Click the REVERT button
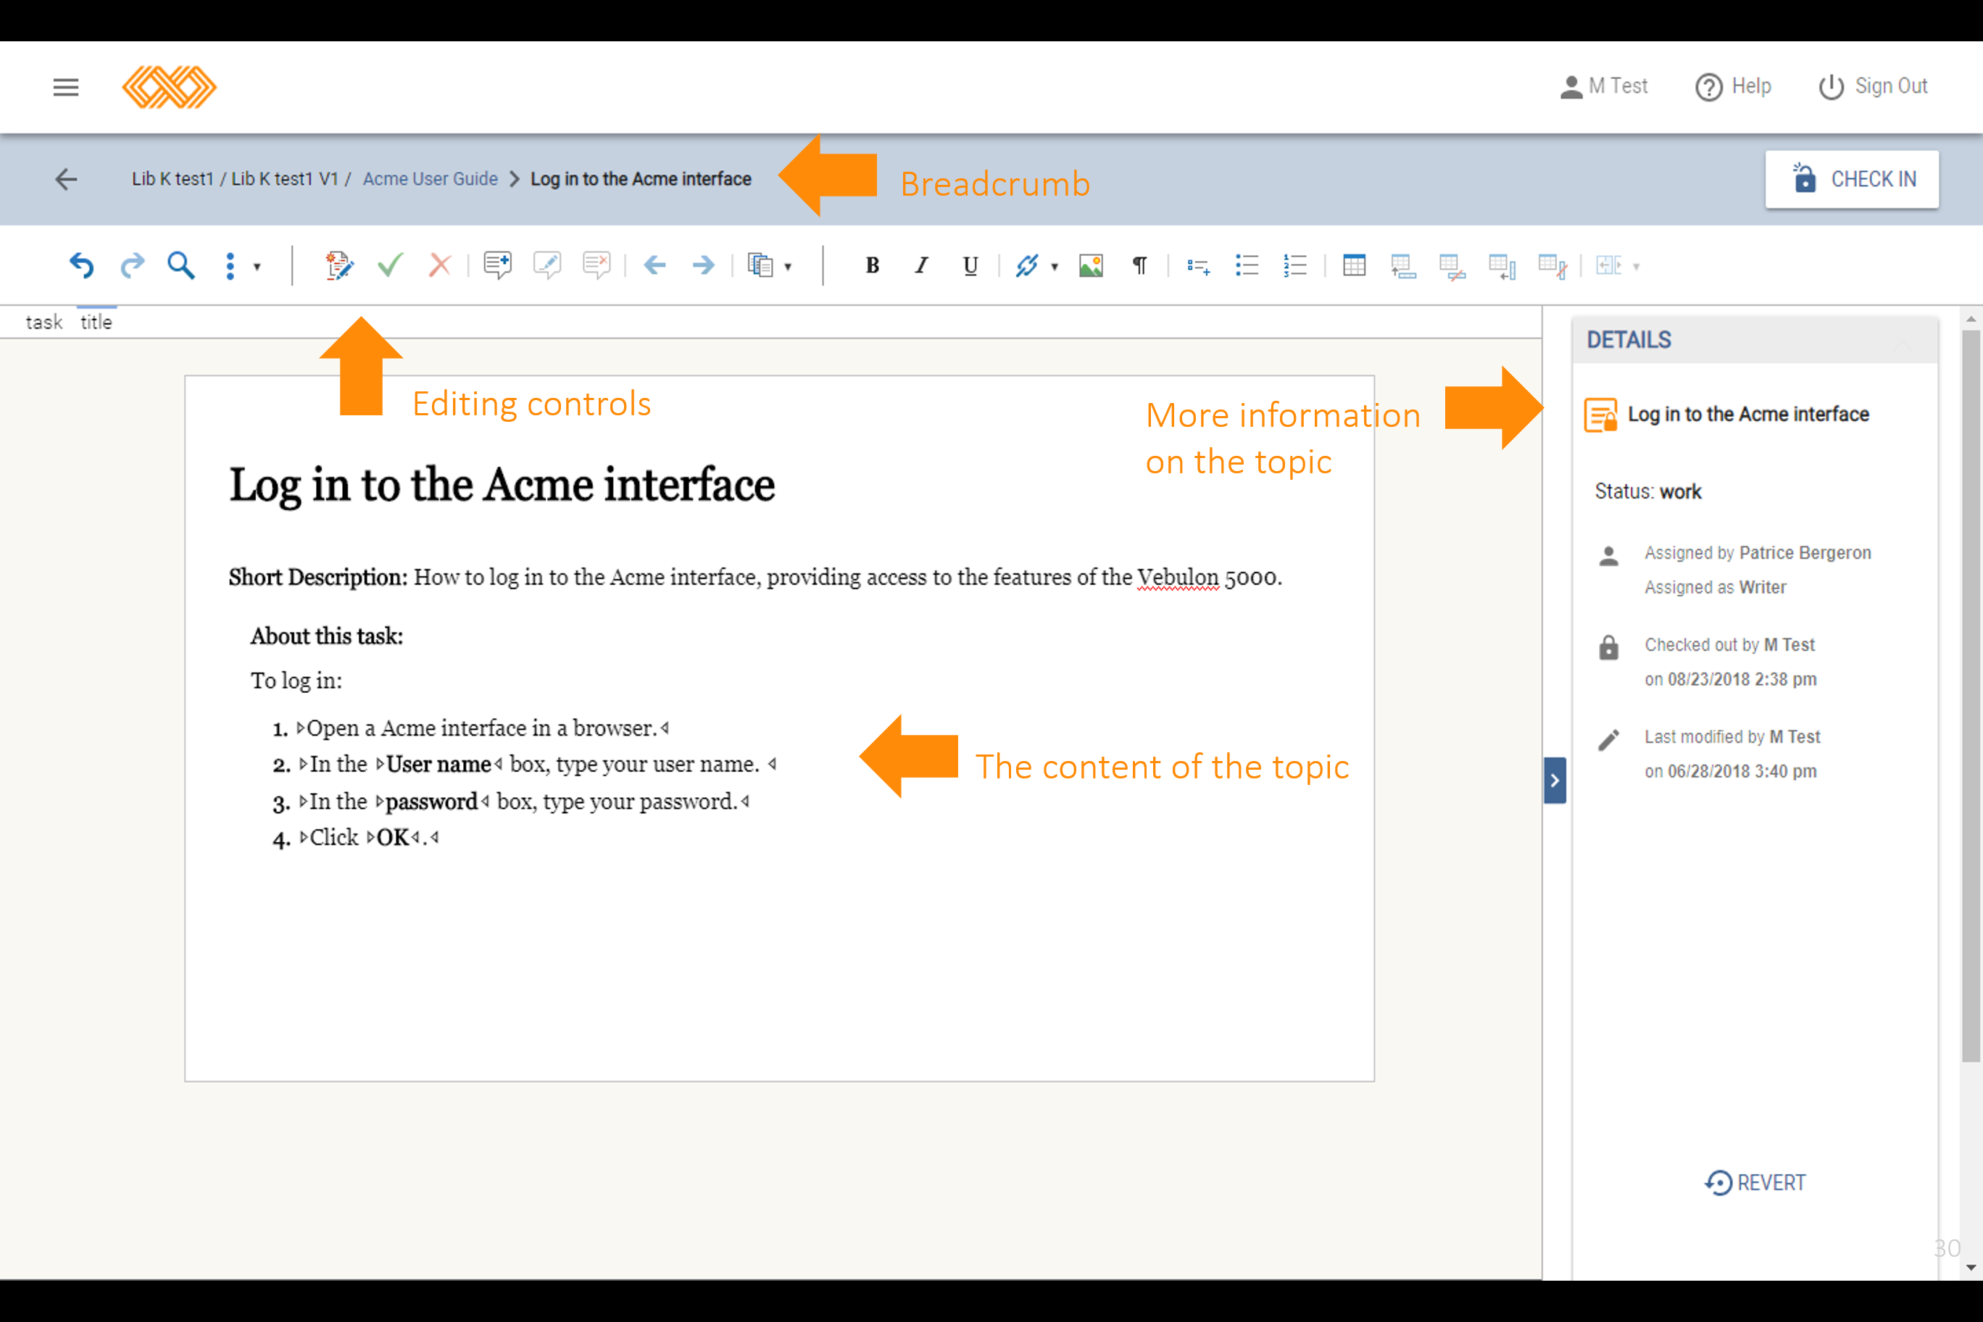1983x1322 pixels. [x=1755, y=1183]
